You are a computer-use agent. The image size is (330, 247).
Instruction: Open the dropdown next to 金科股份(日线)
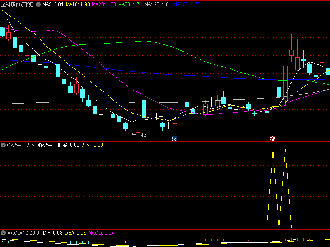click(38, 4)
